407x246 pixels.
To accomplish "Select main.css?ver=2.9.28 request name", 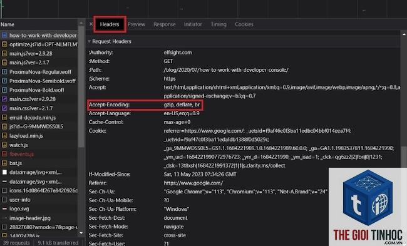I will (33, 99).
